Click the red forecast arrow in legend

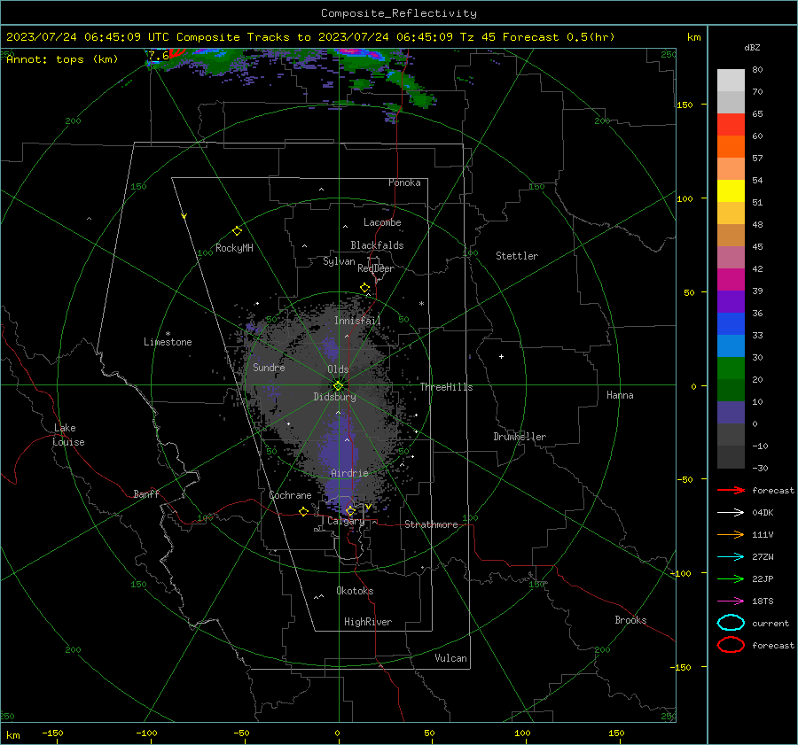pos(731,490)
